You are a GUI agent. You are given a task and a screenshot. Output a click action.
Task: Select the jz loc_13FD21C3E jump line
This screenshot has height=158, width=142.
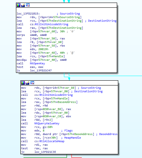click(39, 152)
